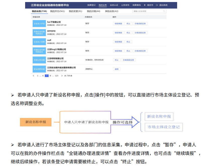Switch to the 我的开办(561) tab
Image resolution: width=204 pixels, height=168 pixels.
[58, 11]
